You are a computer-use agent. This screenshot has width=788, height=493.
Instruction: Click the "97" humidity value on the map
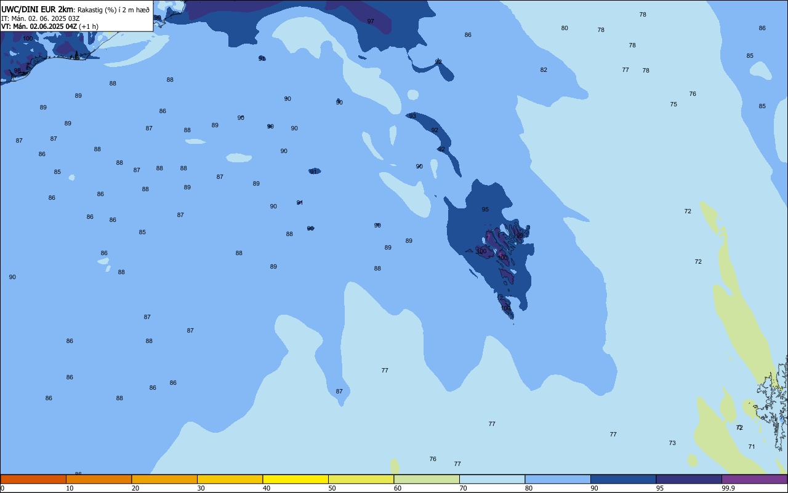coord(371,21)
